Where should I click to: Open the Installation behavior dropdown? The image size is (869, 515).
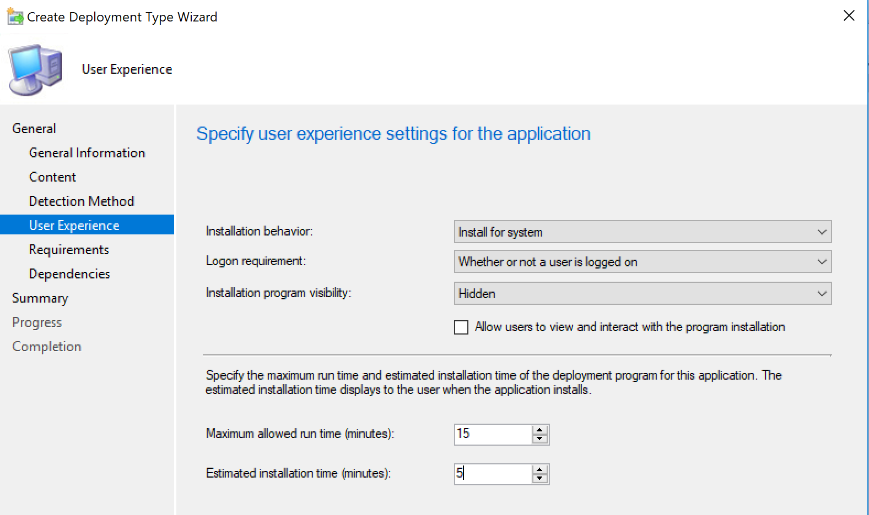coord(643,232)
